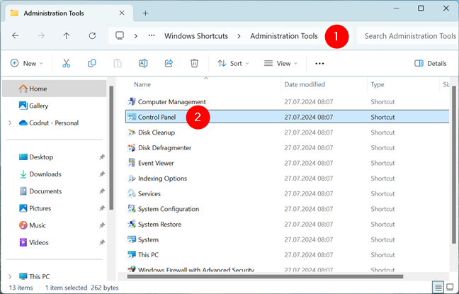Expand the Codrut - Personal tree node

click(x=10, y=123)
